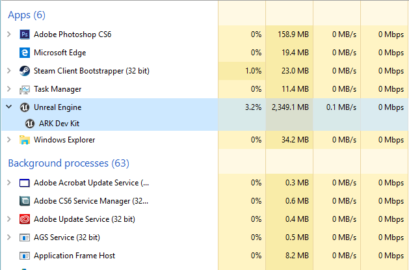Expand the Windows Explorer process group
The image size is (409, 270).
[x=8, y=140]
